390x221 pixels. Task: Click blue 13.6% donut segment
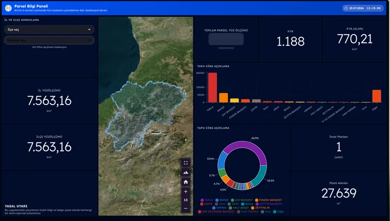pyautogui.click(x=222, y=160)
